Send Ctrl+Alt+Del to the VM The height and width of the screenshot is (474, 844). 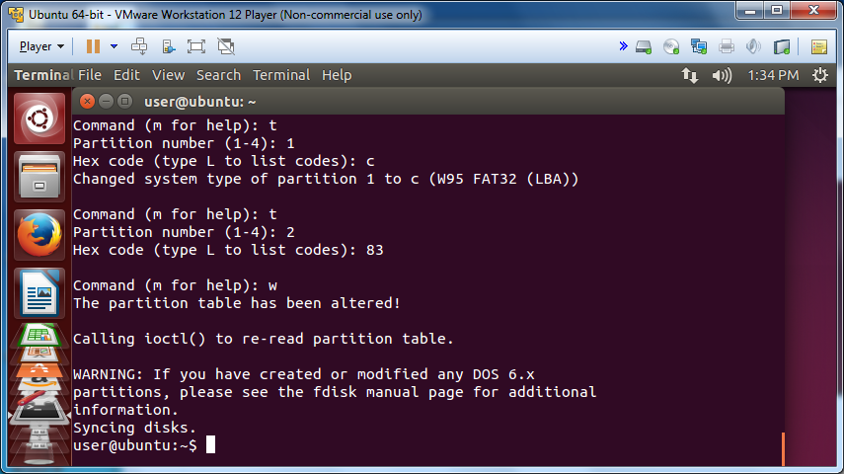(x=139, y=46)
